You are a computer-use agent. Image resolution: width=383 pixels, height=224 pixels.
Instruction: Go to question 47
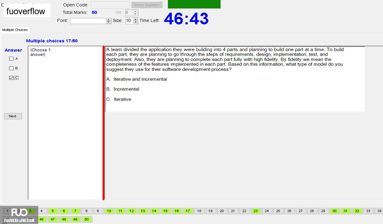[x=53, y=219]
